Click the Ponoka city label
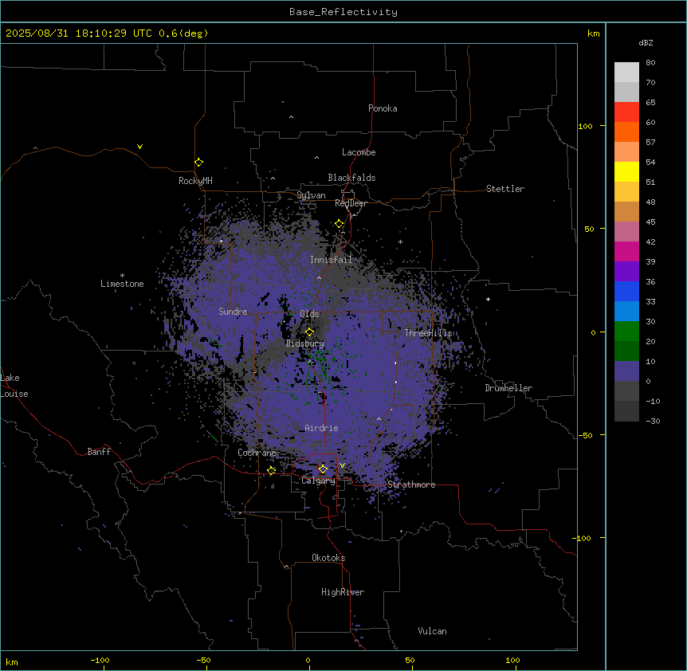This screenshot has width=687, height=671. 383,108
